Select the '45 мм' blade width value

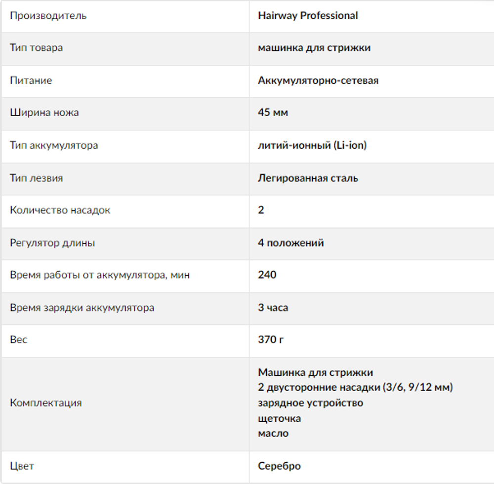[x=273, y=113]
